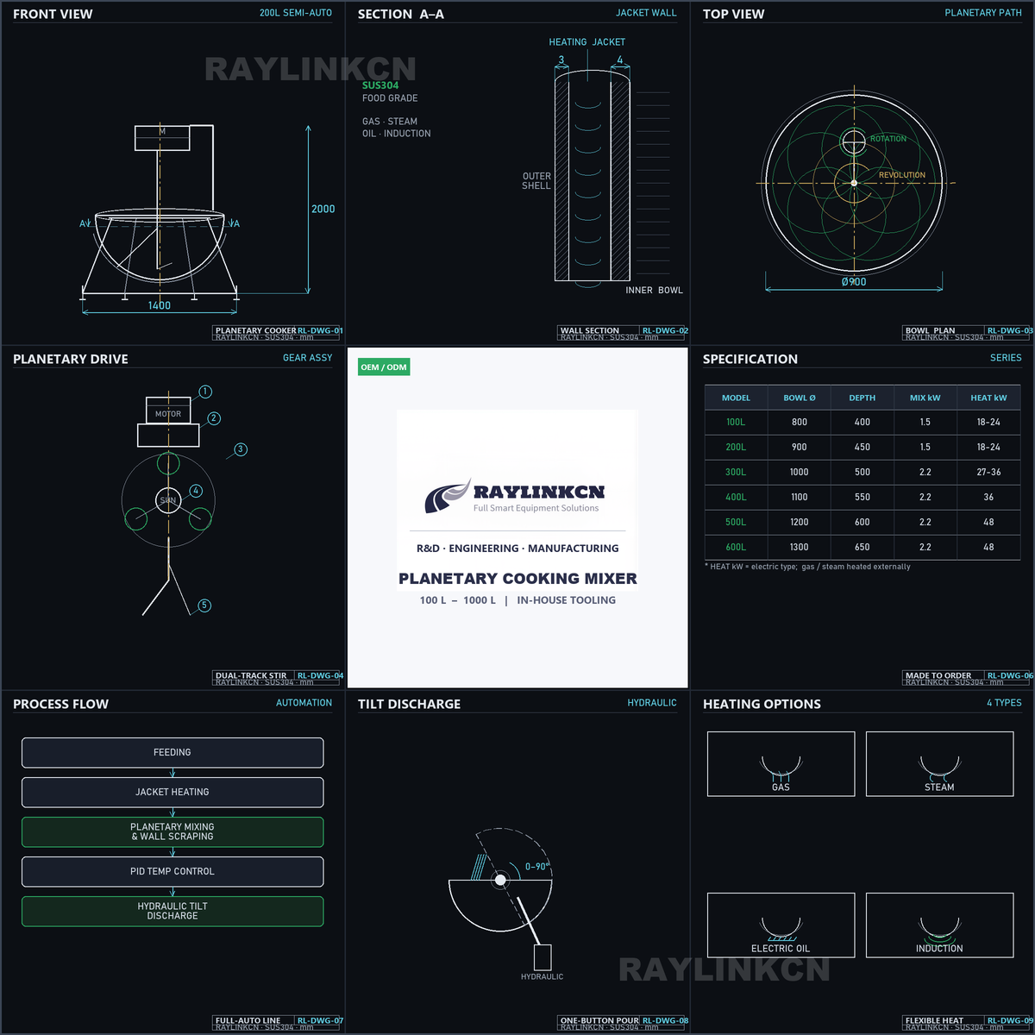
Task: Click the R&D · ENGINEERING · MANUFACTURING line
Action: pos(517,549)
